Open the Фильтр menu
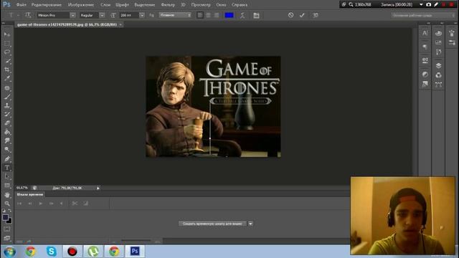 [x=168, y=5]
